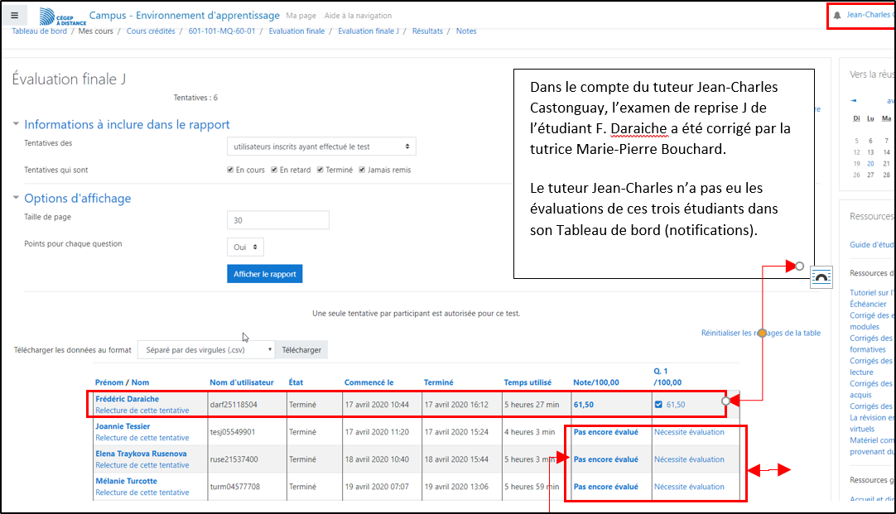This screenshot has width=896, height=514.
Task: Open the download format dropdown
Action: [x=205, y=350]
